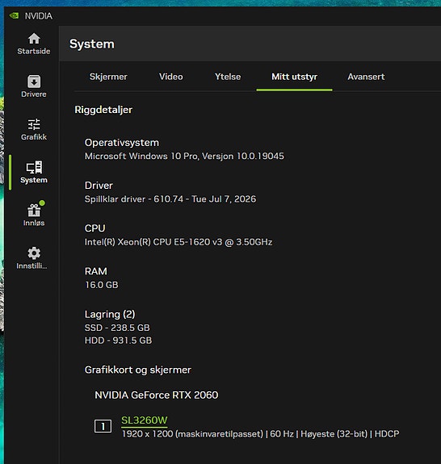Image resolution: width=441 pixels, height=464 pixels.
Task: Go to the Avansert tab
Action: coord(366,77)
